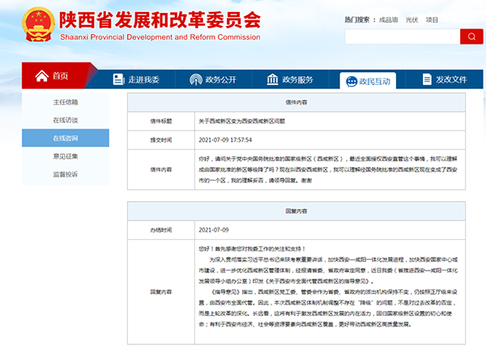Select 主任信箱 in the sidebar
Screen dimensions: 486x350
(66, 102)
